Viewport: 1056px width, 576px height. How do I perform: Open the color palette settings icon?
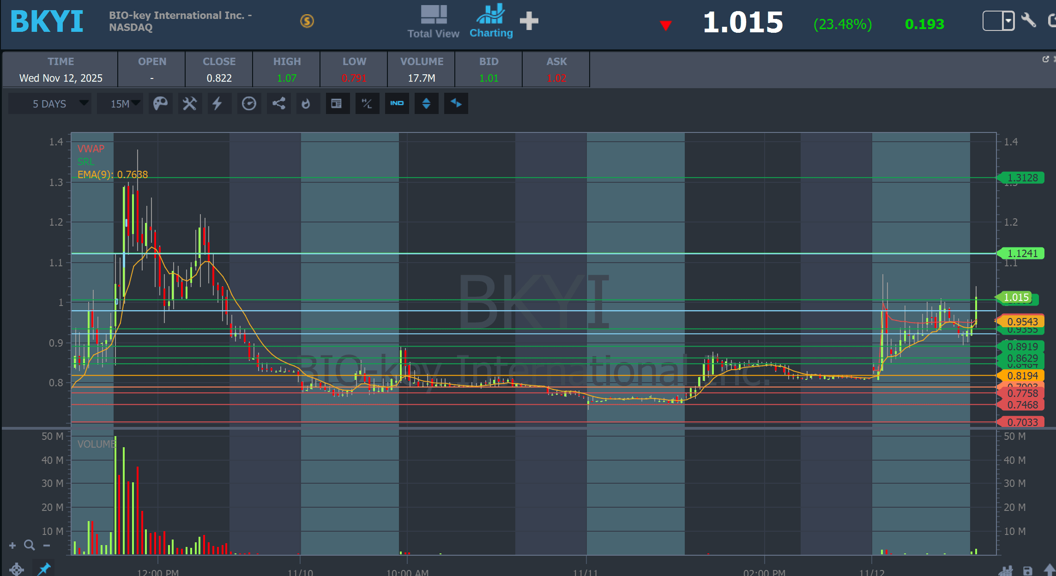click(x=160, y=103)
